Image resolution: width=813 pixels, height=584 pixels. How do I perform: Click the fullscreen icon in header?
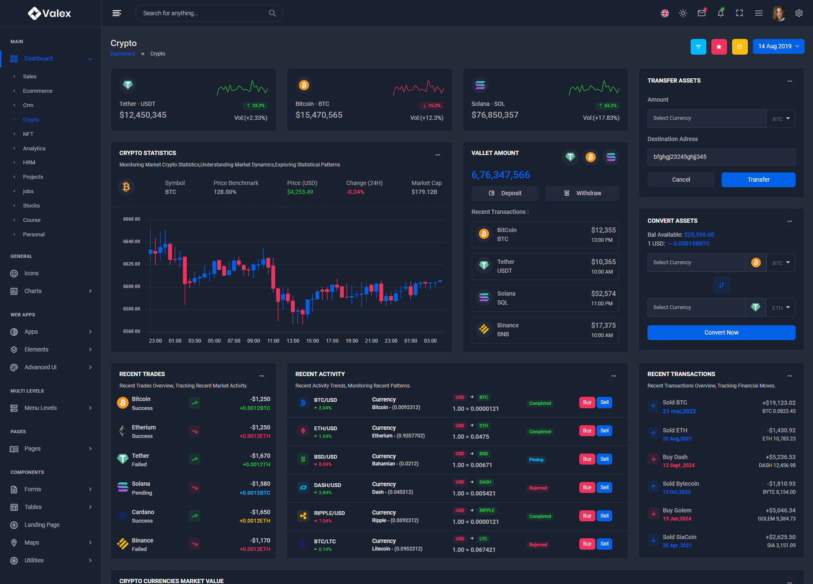[x=739, y=13]
